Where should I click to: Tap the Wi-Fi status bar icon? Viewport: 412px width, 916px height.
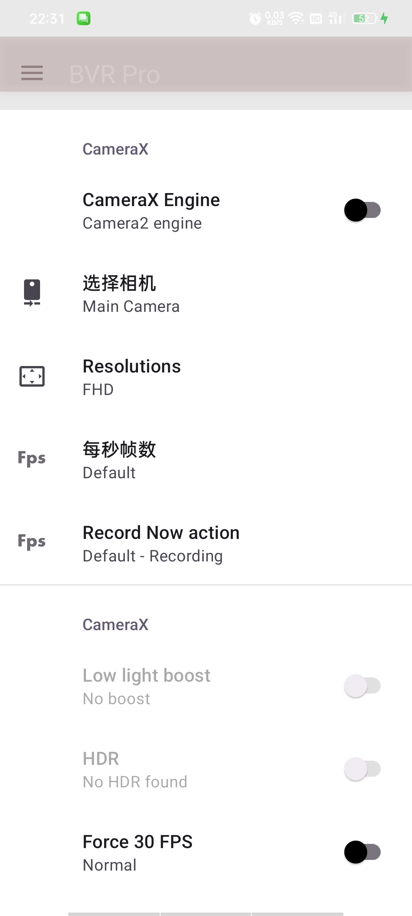296,18
